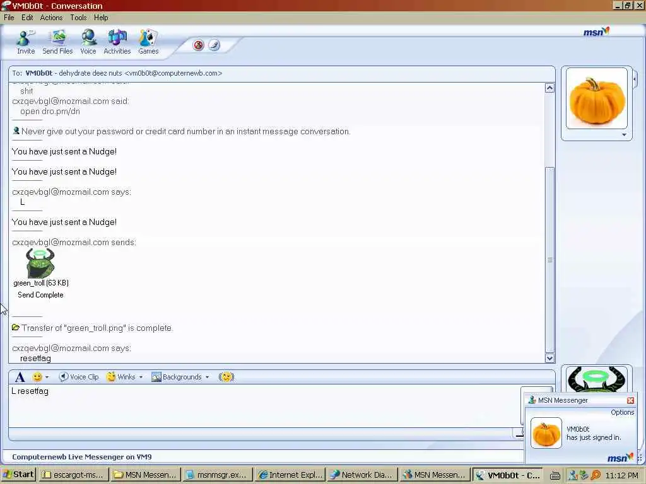The image size is (646, 484).
Task: Open the color scheme paintbrush icon
Action: pyautogui.click(x=214, y=45)
